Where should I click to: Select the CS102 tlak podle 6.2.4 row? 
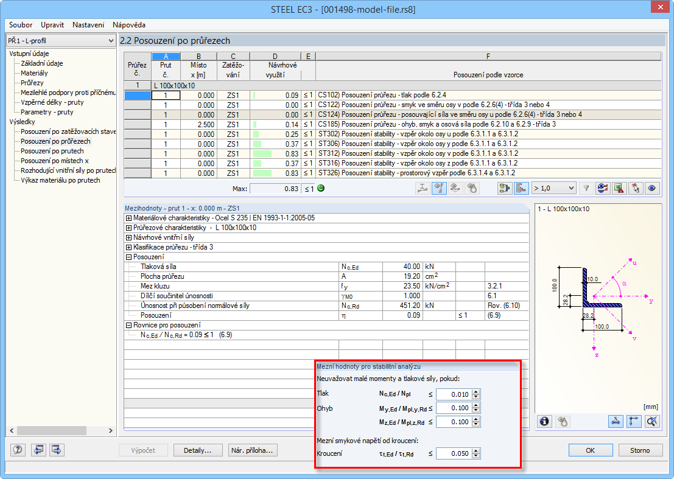click(x=393, y=96)
